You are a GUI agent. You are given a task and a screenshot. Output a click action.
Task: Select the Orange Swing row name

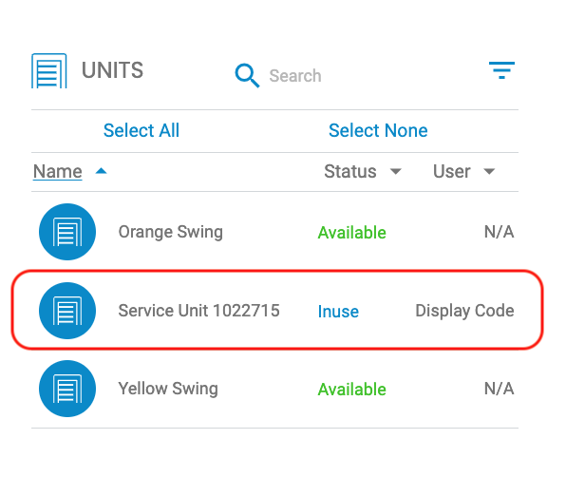(170, 232)
